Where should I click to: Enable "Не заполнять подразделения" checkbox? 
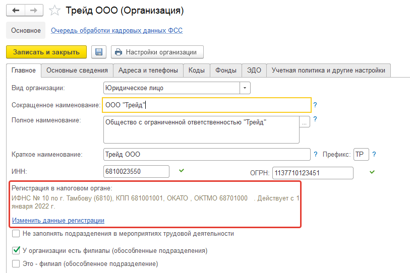[x=16, y=234]
